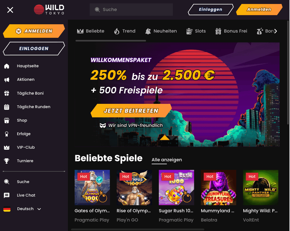Select the Bonus Frei category tab
290x231 pixels.
231,31
